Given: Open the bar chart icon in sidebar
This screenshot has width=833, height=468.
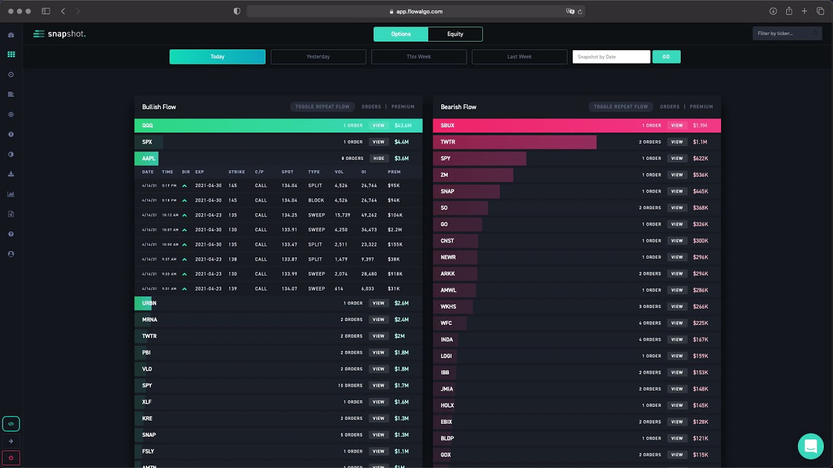Looking at the screenshot, I should (x=11, y=194).
